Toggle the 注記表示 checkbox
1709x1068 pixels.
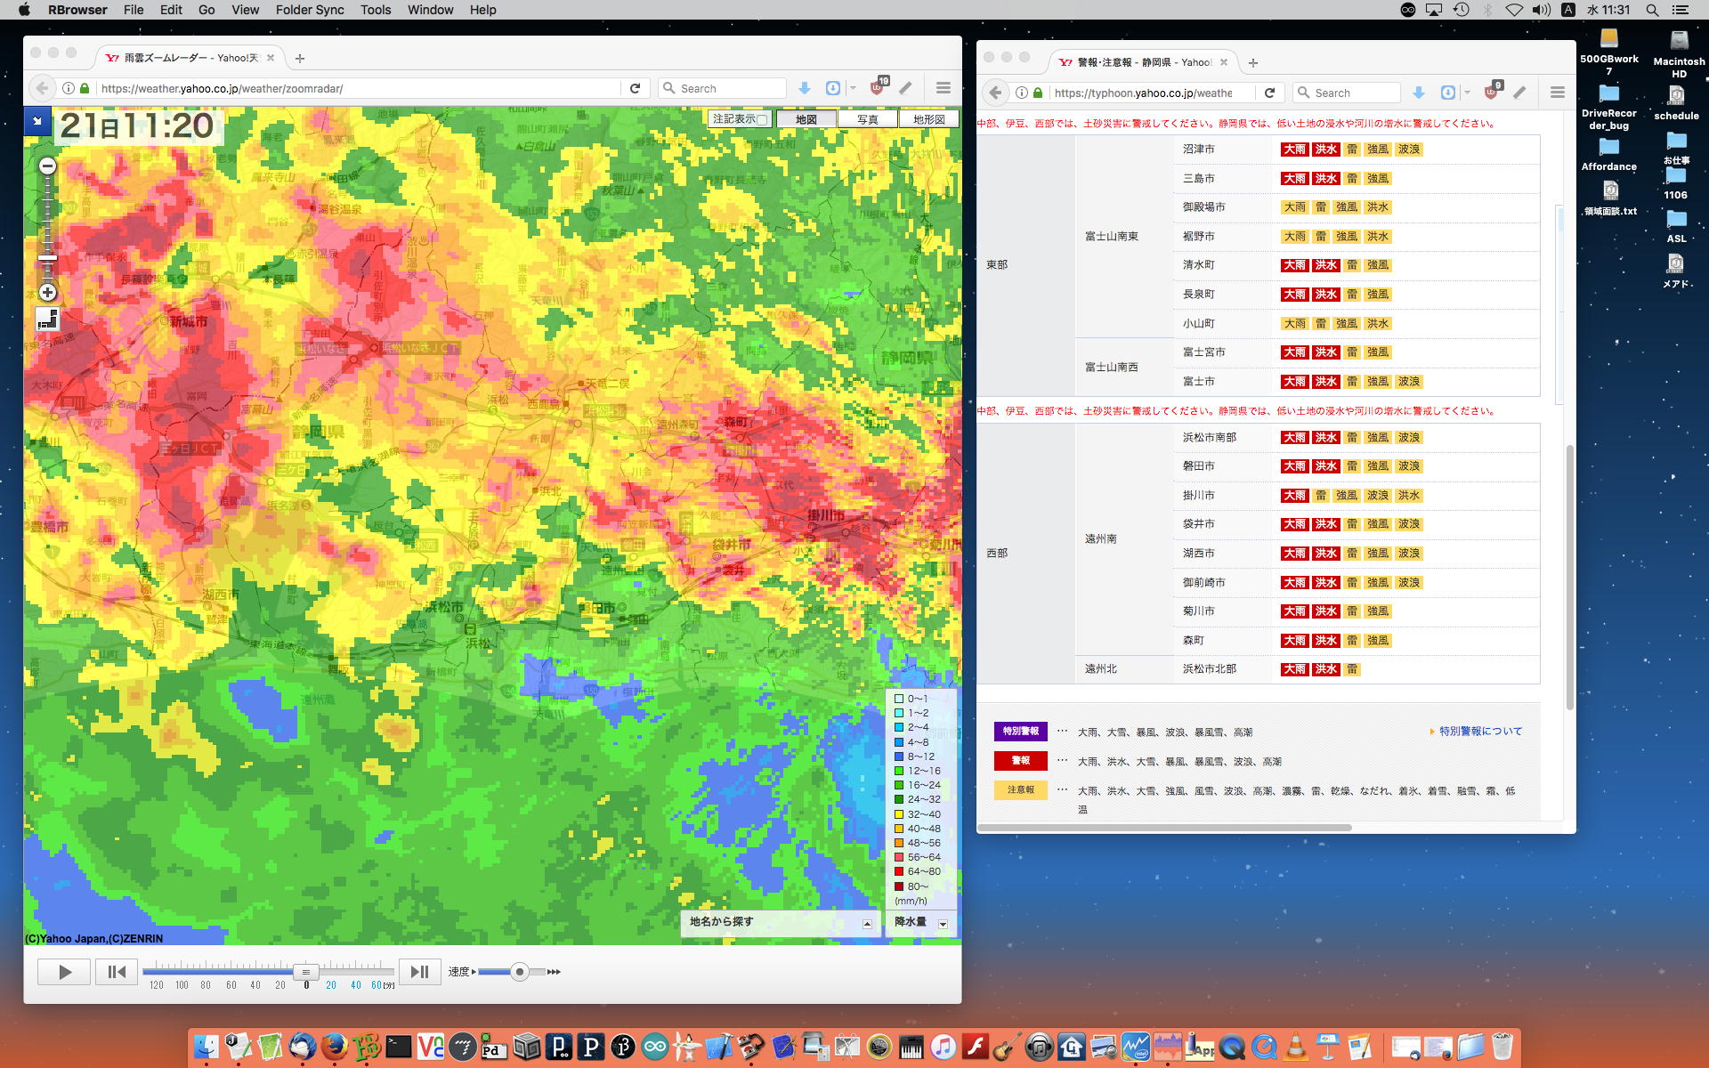[762, 120]
